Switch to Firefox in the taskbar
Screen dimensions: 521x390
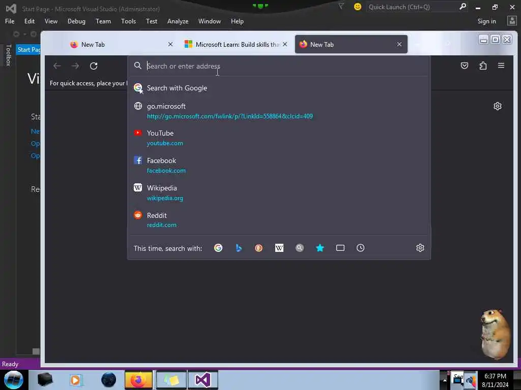tap(138, 380)
